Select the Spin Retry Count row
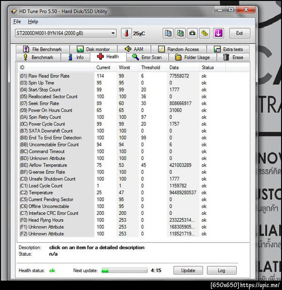This screenshot has height=290, width=282. (122, 117)
